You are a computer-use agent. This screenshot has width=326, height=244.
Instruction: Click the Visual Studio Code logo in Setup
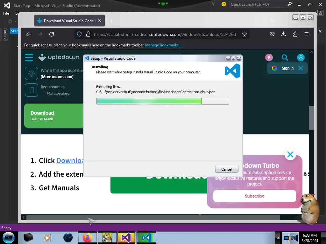[x=232, y=71]
